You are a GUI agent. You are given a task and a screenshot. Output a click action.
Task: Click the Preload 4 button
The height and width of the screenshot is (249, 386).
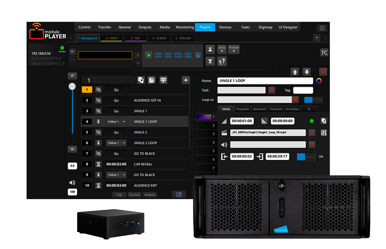coord(233,49)
